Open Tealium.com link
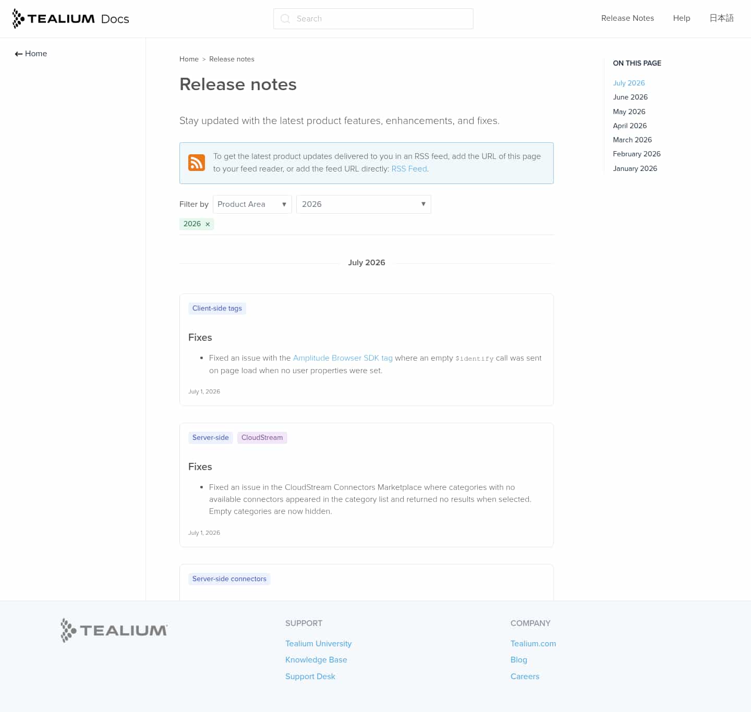The width and height of the screenshot is (751, 712). click(x=533, y=644)
